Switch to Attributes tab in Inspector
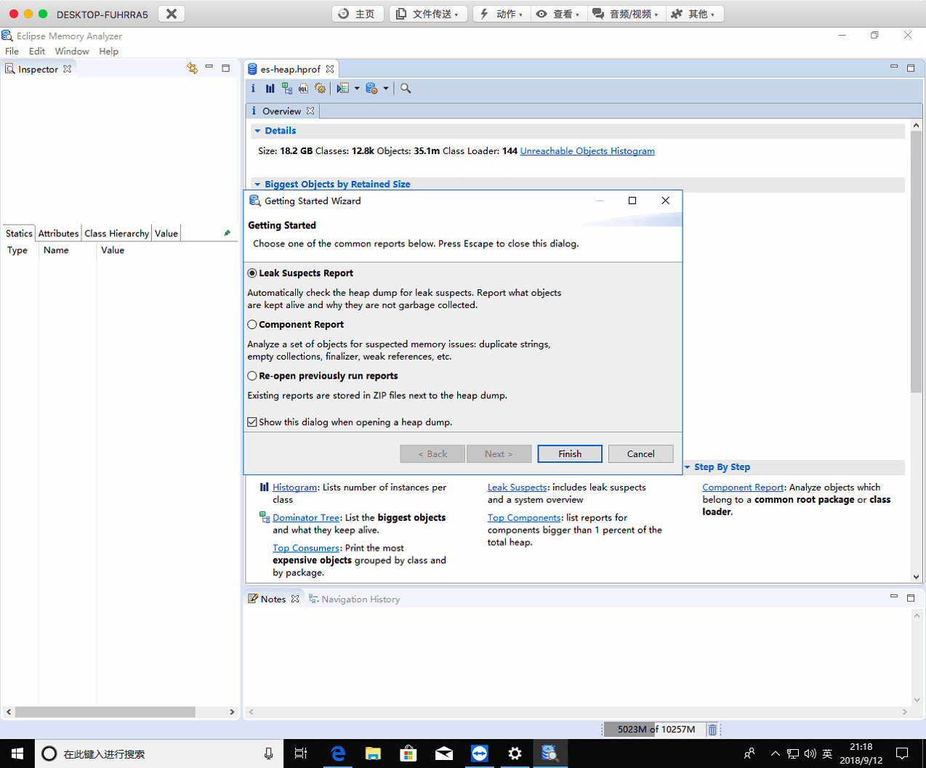Screen dimensions: 926x768 (58, 233)
